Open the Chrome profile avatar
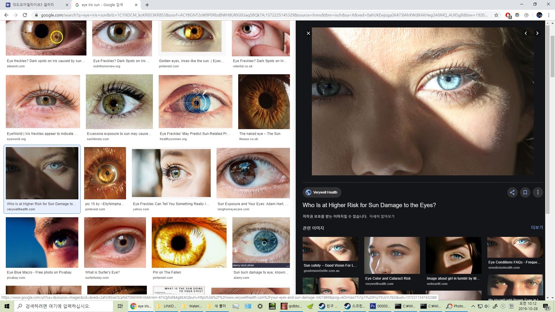 (539, 15)
